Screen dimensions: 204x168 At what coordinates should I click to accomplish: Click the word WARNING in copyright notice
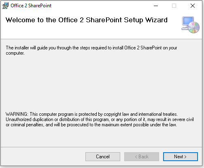(17, 114)
